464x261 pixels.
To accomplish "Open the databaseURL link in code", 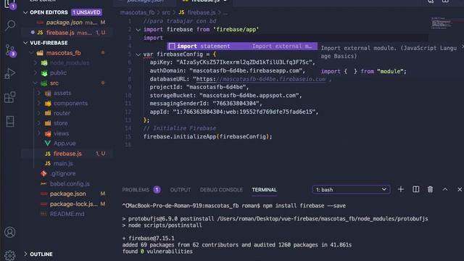I will pos(261,79).
